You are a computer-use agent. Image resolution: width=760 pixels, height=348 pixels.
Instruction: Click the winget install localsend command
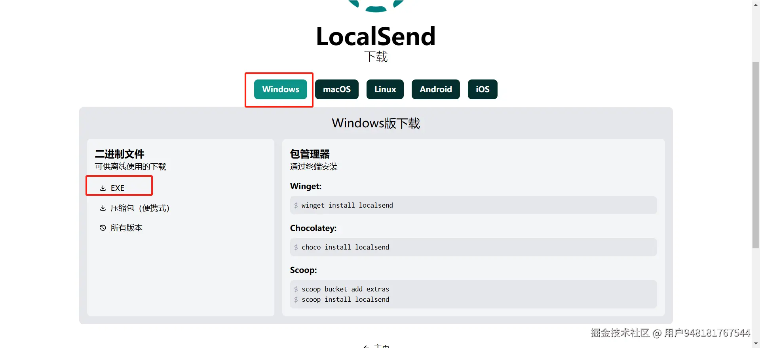(347, 205)
